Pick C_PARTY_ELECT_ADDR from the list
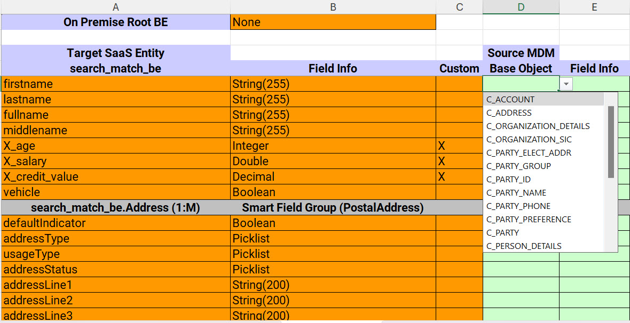Viewport: 630px width, 323px height. point(544,152)
